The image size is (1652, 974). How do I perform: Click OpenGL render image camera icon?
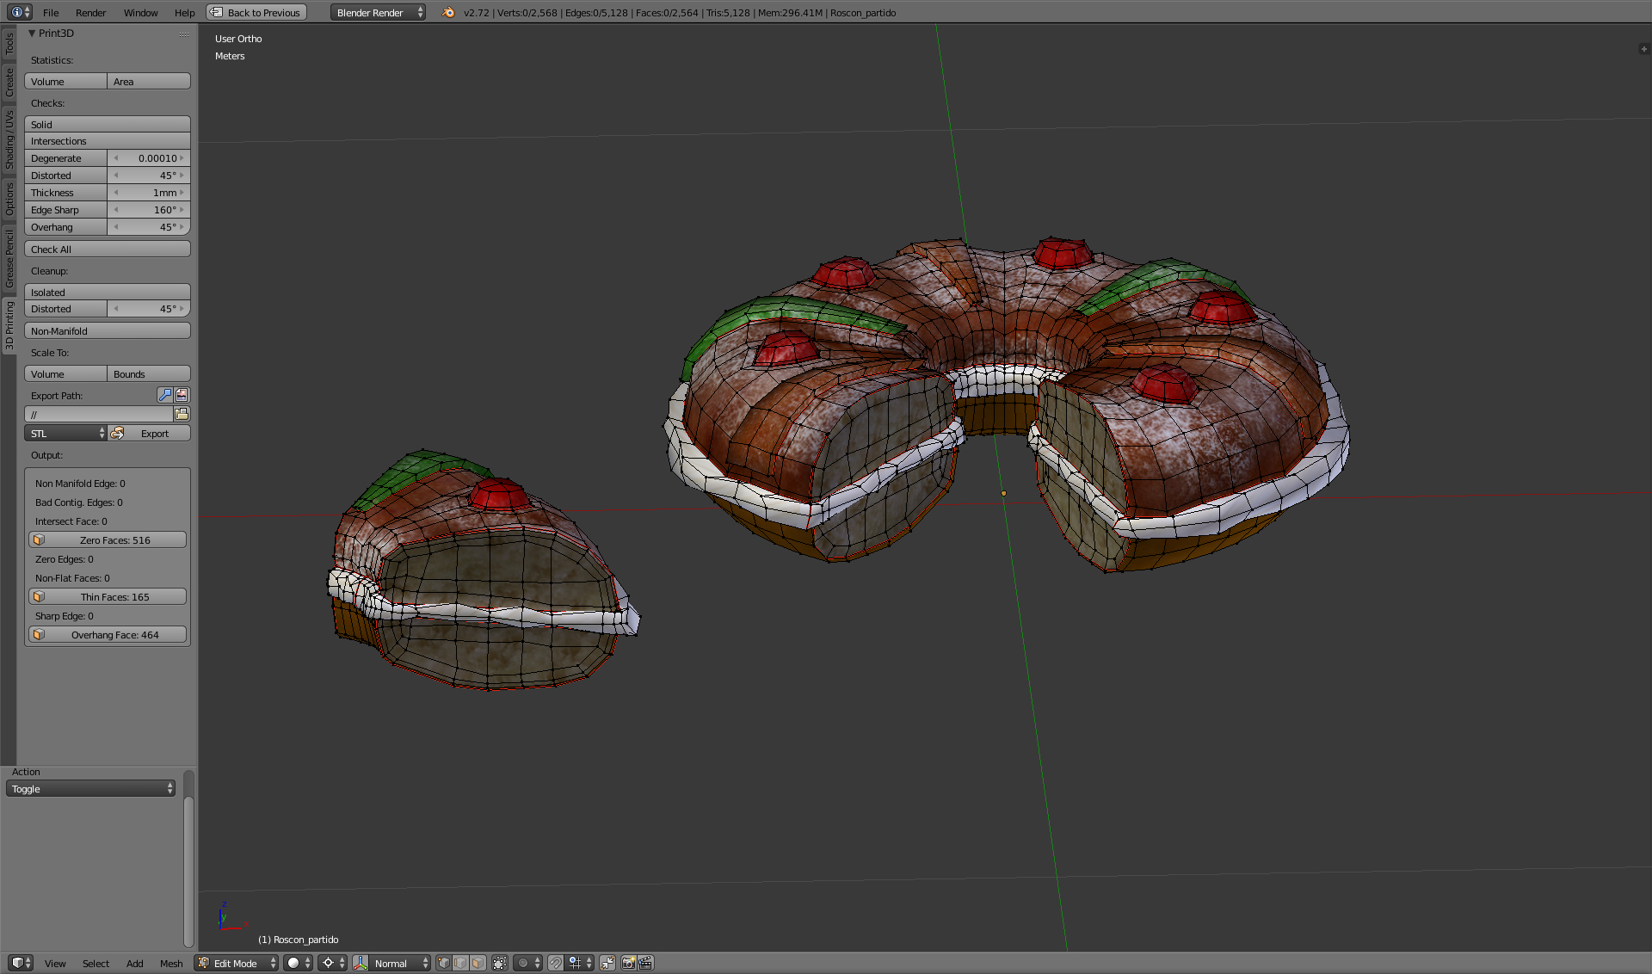pos(628,963)
